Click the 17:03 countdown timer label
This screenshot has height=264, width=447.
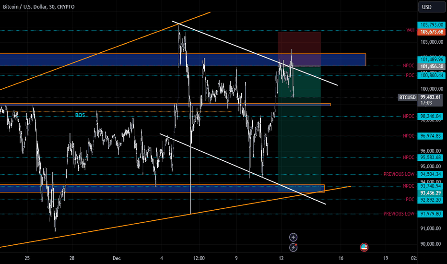point(426,103)
